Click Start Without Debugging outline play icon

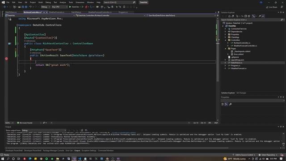pyautogui.click(x=83, y=7)
